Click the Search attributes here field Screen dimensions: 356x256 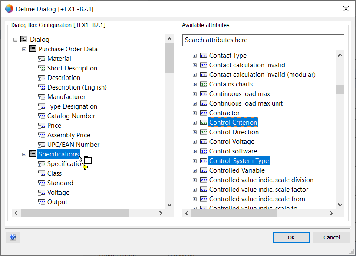263,40
